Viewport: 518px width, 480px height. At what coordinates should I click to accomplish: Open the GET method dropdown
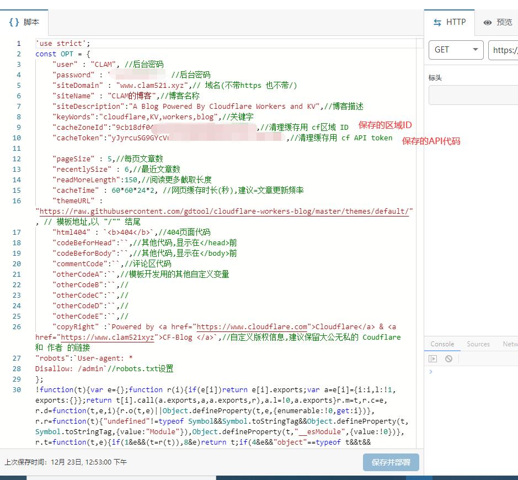pyautogui.click(x=456, y=50)
